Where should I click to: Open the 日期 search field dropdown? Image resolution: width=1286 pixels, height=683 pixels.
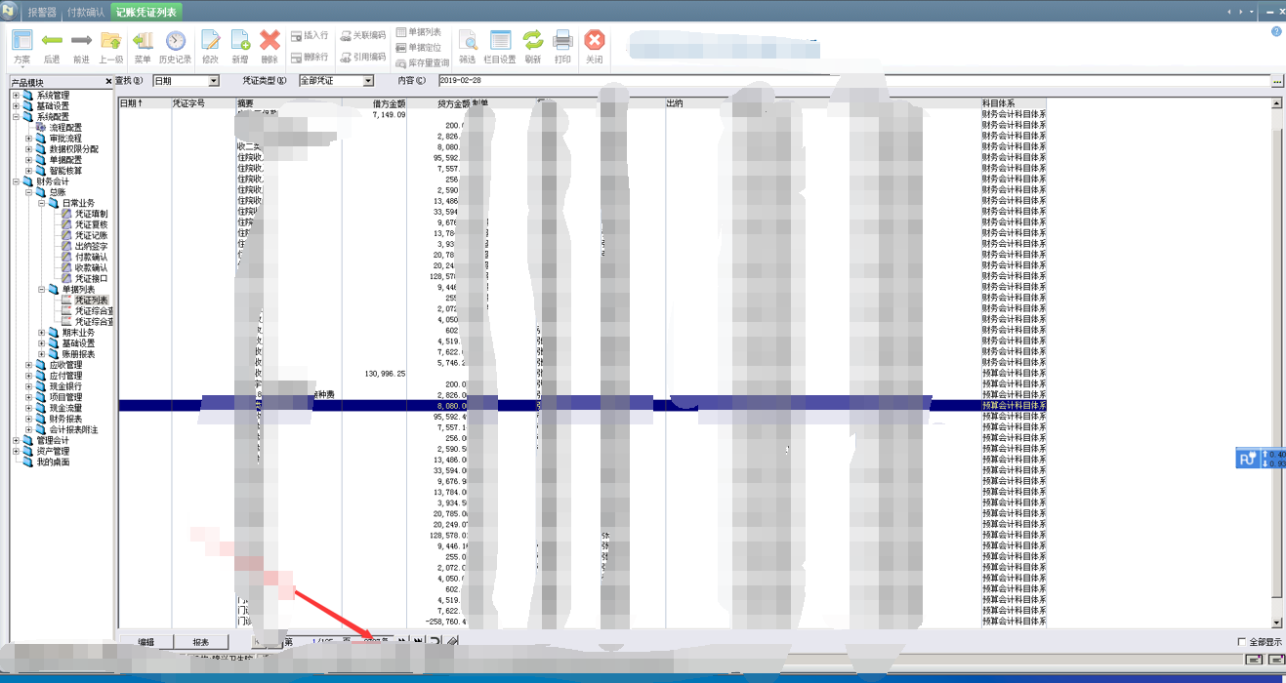(213, 81)
